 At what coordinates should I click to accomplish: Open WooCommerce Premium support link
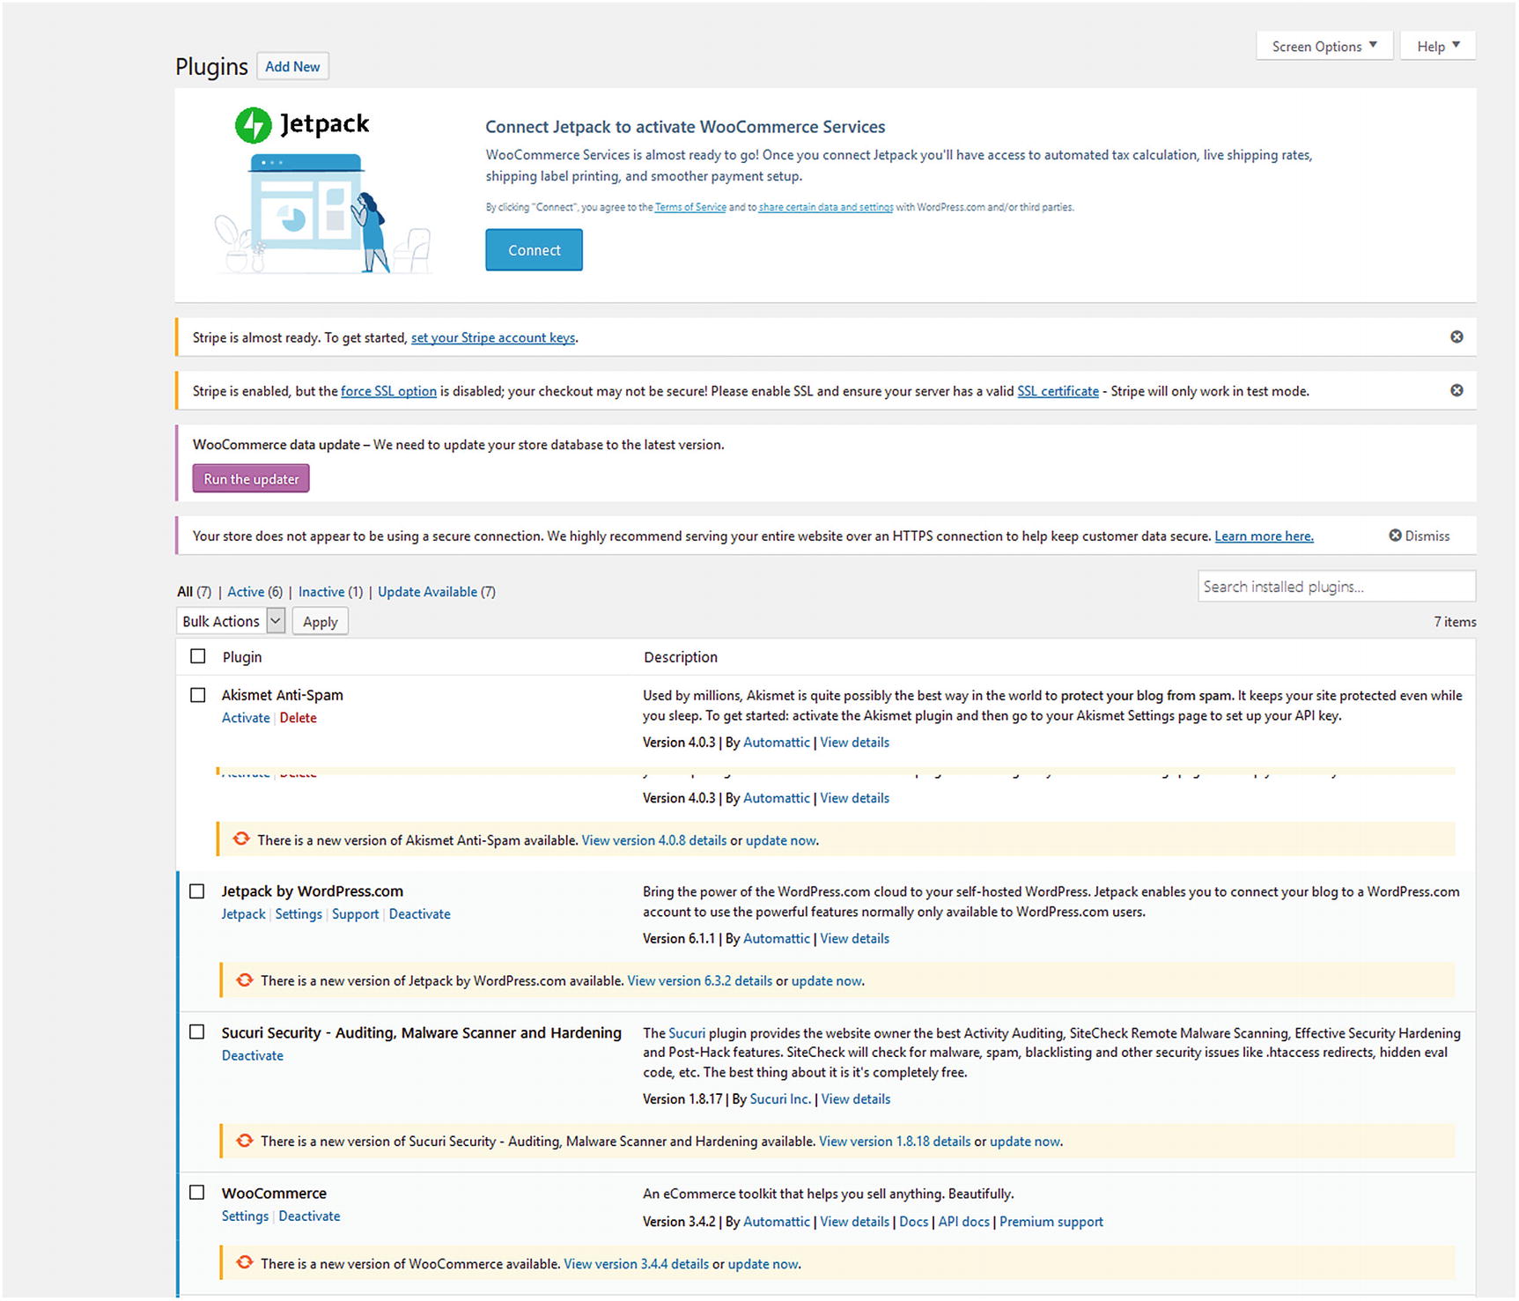click(x=1051, y=1223)
